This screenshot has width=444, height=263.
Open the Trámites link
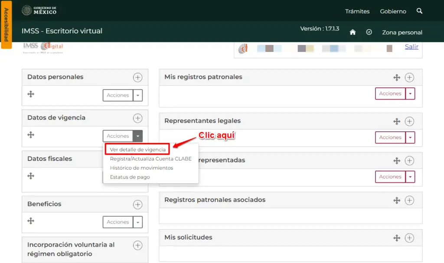357,11
